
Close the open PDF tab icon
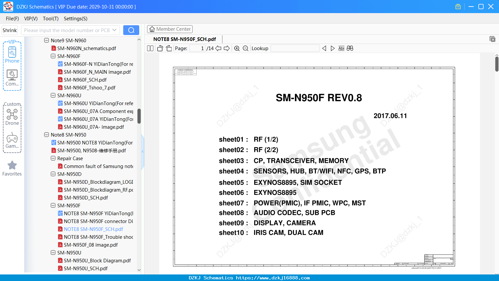tap(492, 39)
